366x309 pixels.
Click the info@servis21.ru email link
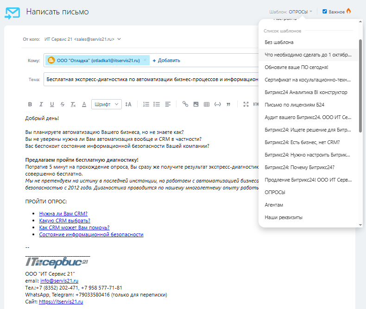coord(59,281)
